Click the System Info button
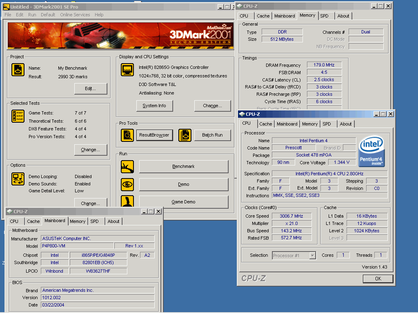The height and width of the screenshot is (313, 418). (x=154, y=106)
